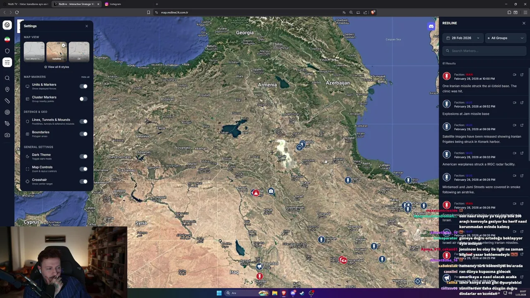
Task: Select the ruler measure tool
Action: [x=7, y=101]
